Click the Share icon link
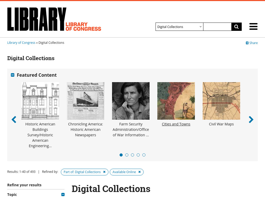The width and height of the screenshot is (265, 199). tap(252, 43)
